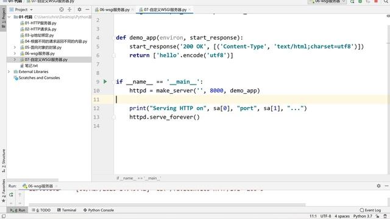Open the Event Log button
The image size is (390, 219).
click(x=370, y=210)
